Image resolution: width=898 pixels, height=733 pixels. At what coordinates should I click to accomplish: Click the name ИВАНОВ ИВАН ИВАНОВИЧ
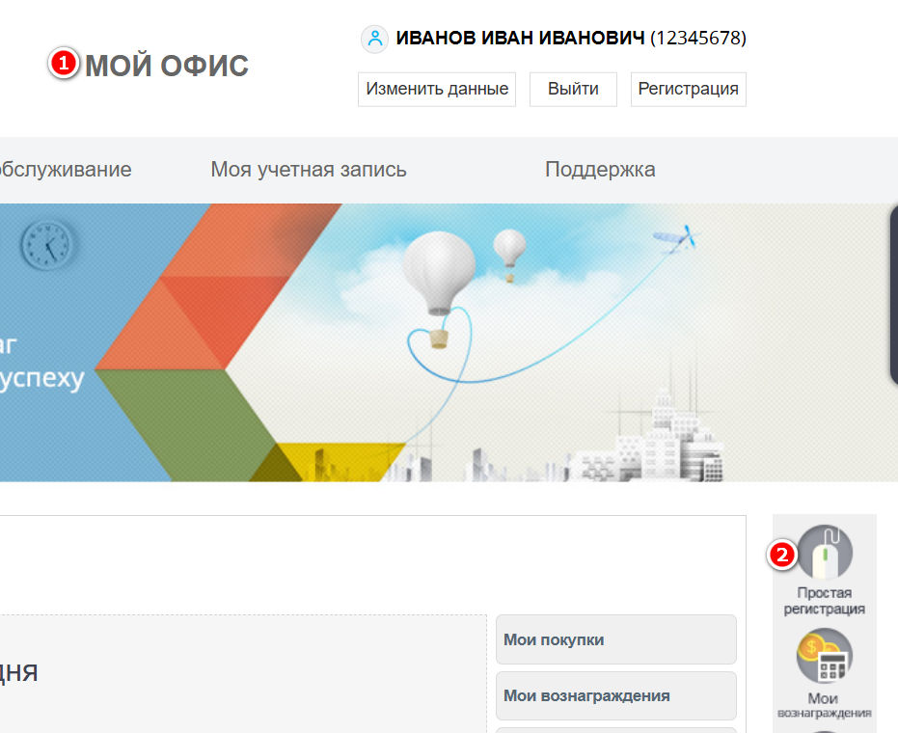coord(519,39)
